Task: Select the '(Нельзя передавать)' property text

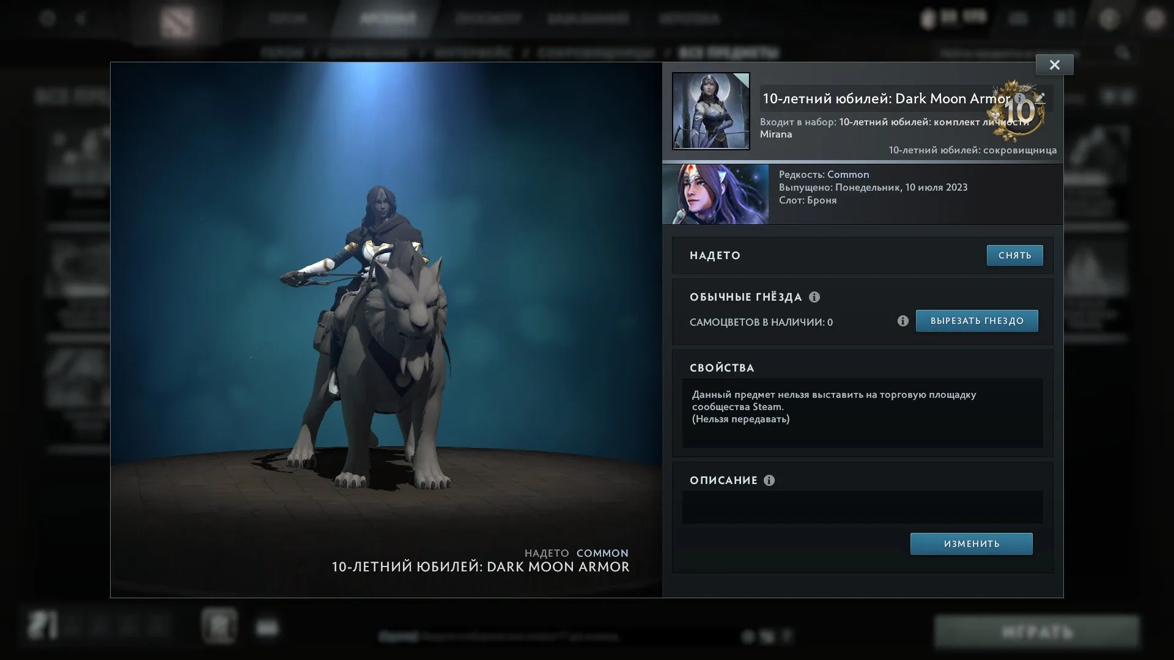Action: click(740, 419)
